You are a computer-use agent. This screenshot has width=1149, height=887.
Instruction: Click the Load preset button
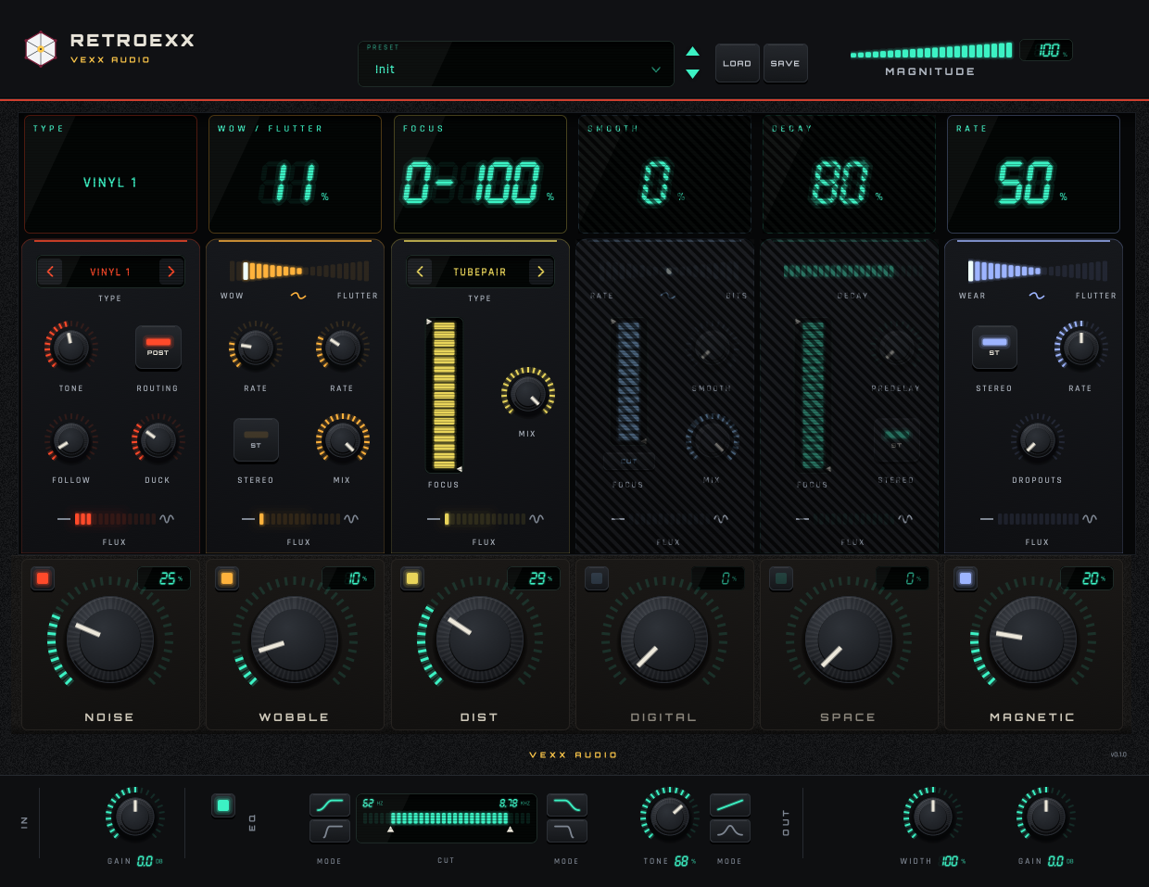point(738,63)
